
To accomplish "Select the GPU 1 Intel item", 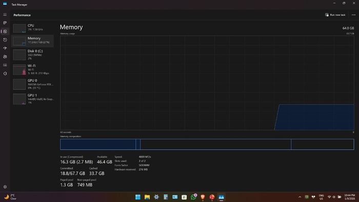I will [33, 99].
